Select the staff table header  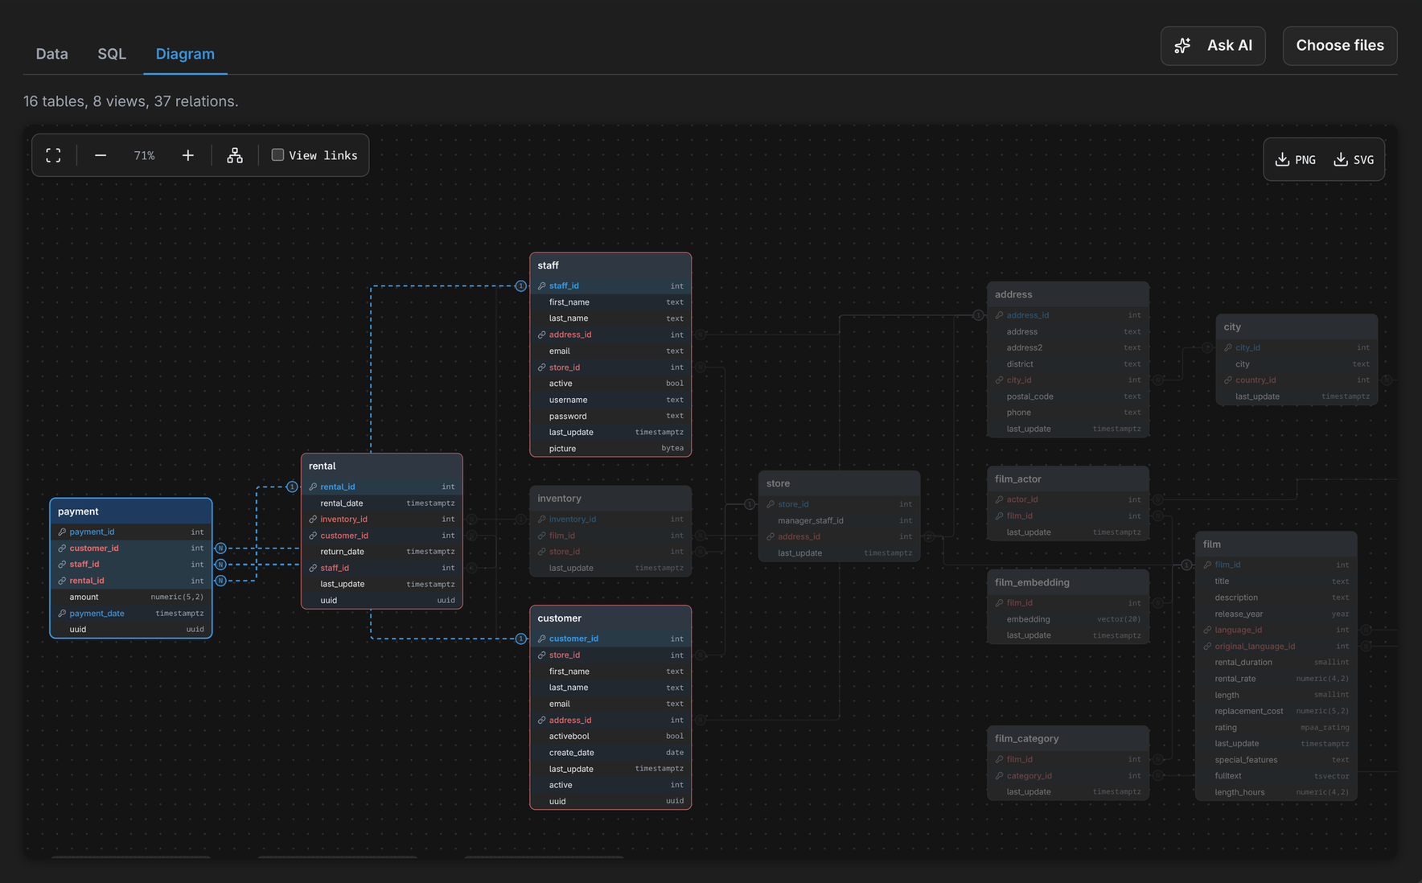pos(610,265)
